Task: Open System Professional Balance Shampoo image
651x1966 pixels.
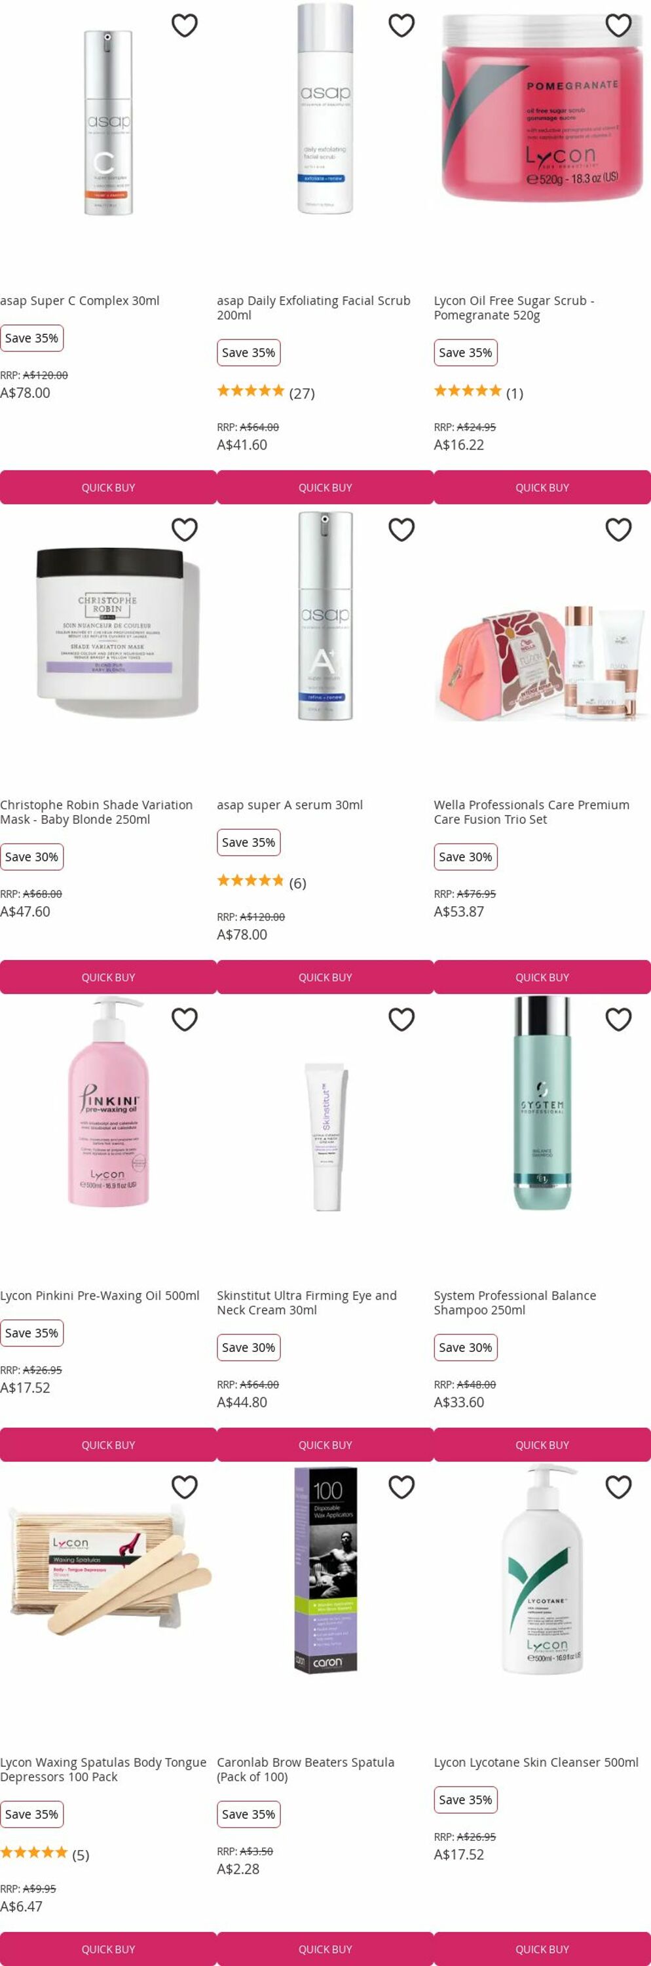Action: 542,1104
